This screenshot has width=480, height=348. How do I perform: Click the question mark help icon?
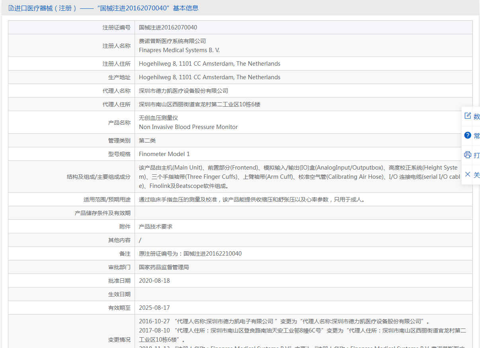click(468, 135)
